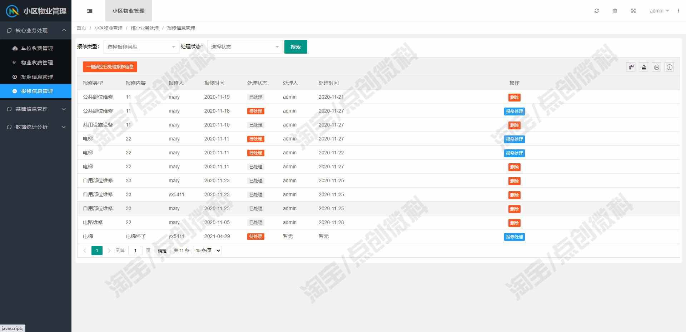Click the 2021-04-29 date cell
Image resolution: width=686 pixels, height=332 pixels.
tap(217, 236)
